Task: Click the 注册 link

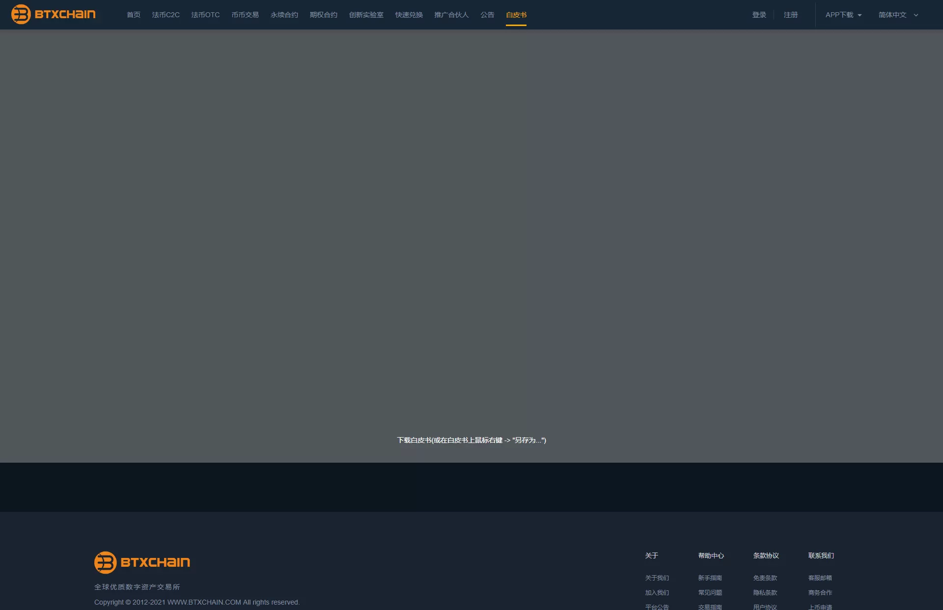Action: (791, 15)
